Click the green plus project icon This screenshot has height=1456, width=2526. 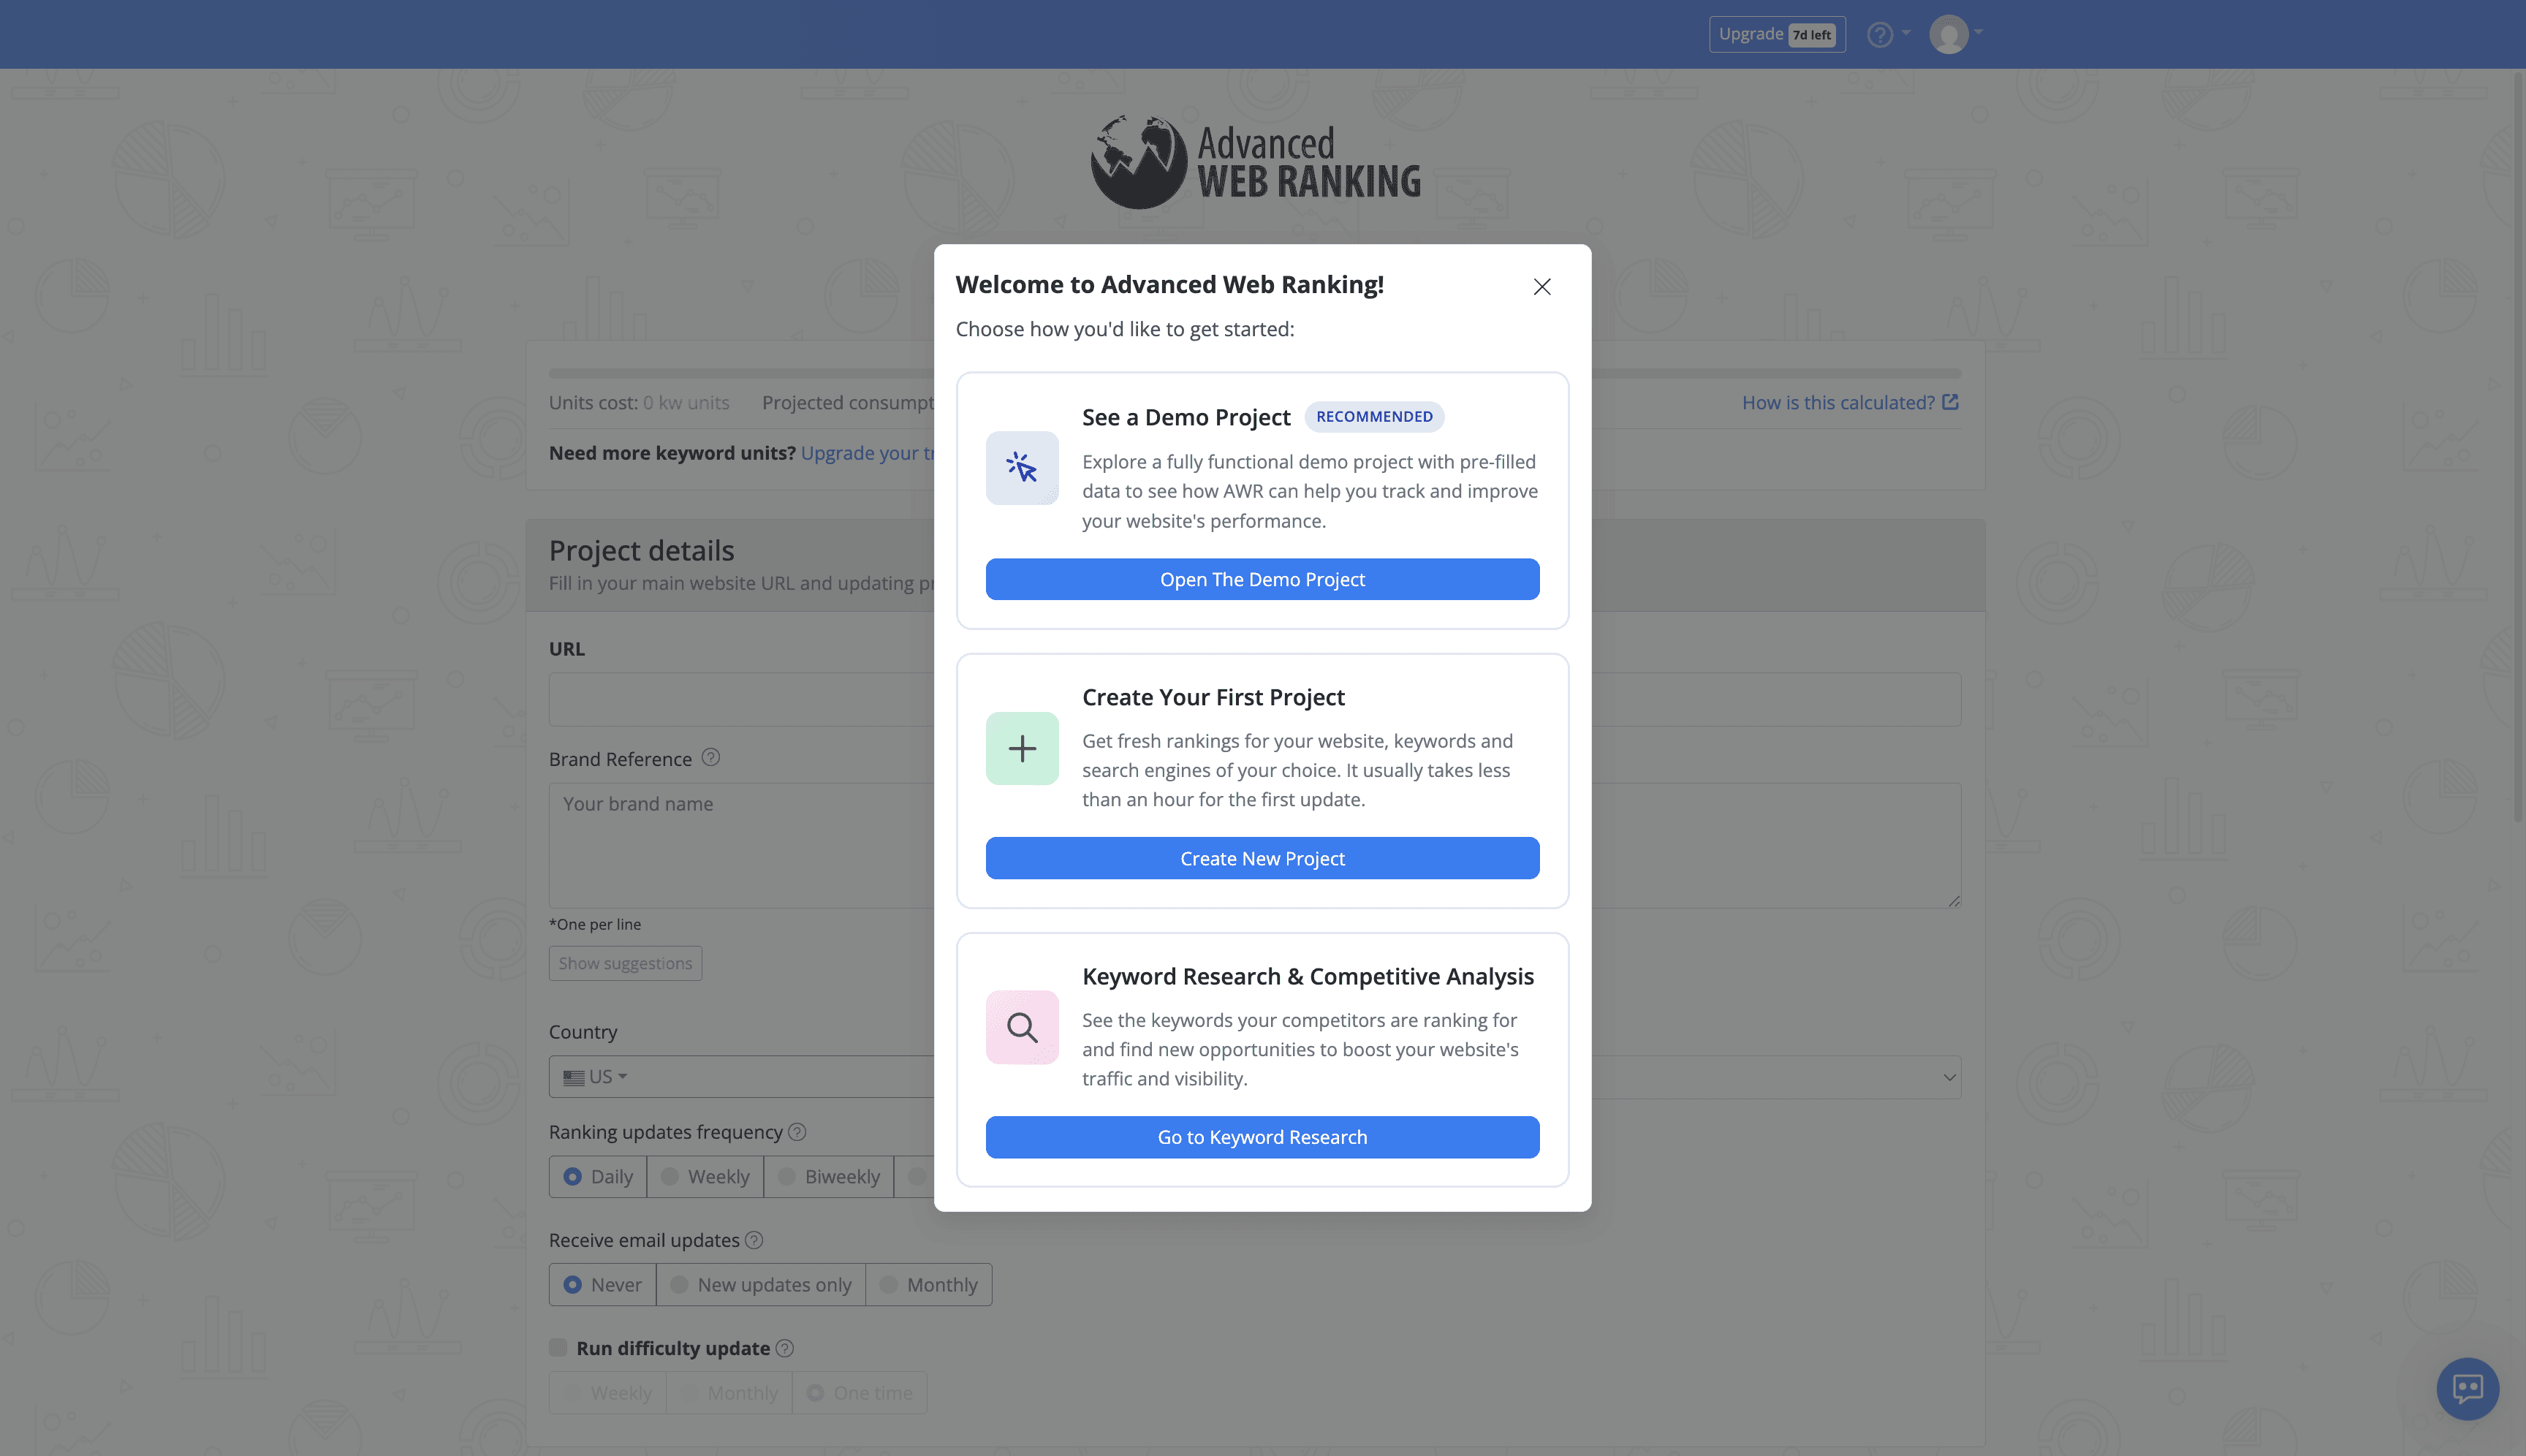[x=1022, y=748]
